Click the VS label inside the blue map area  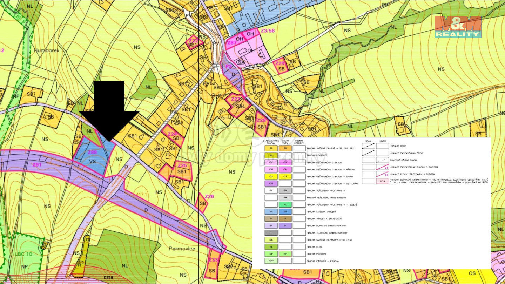click(x=93, y=161)
